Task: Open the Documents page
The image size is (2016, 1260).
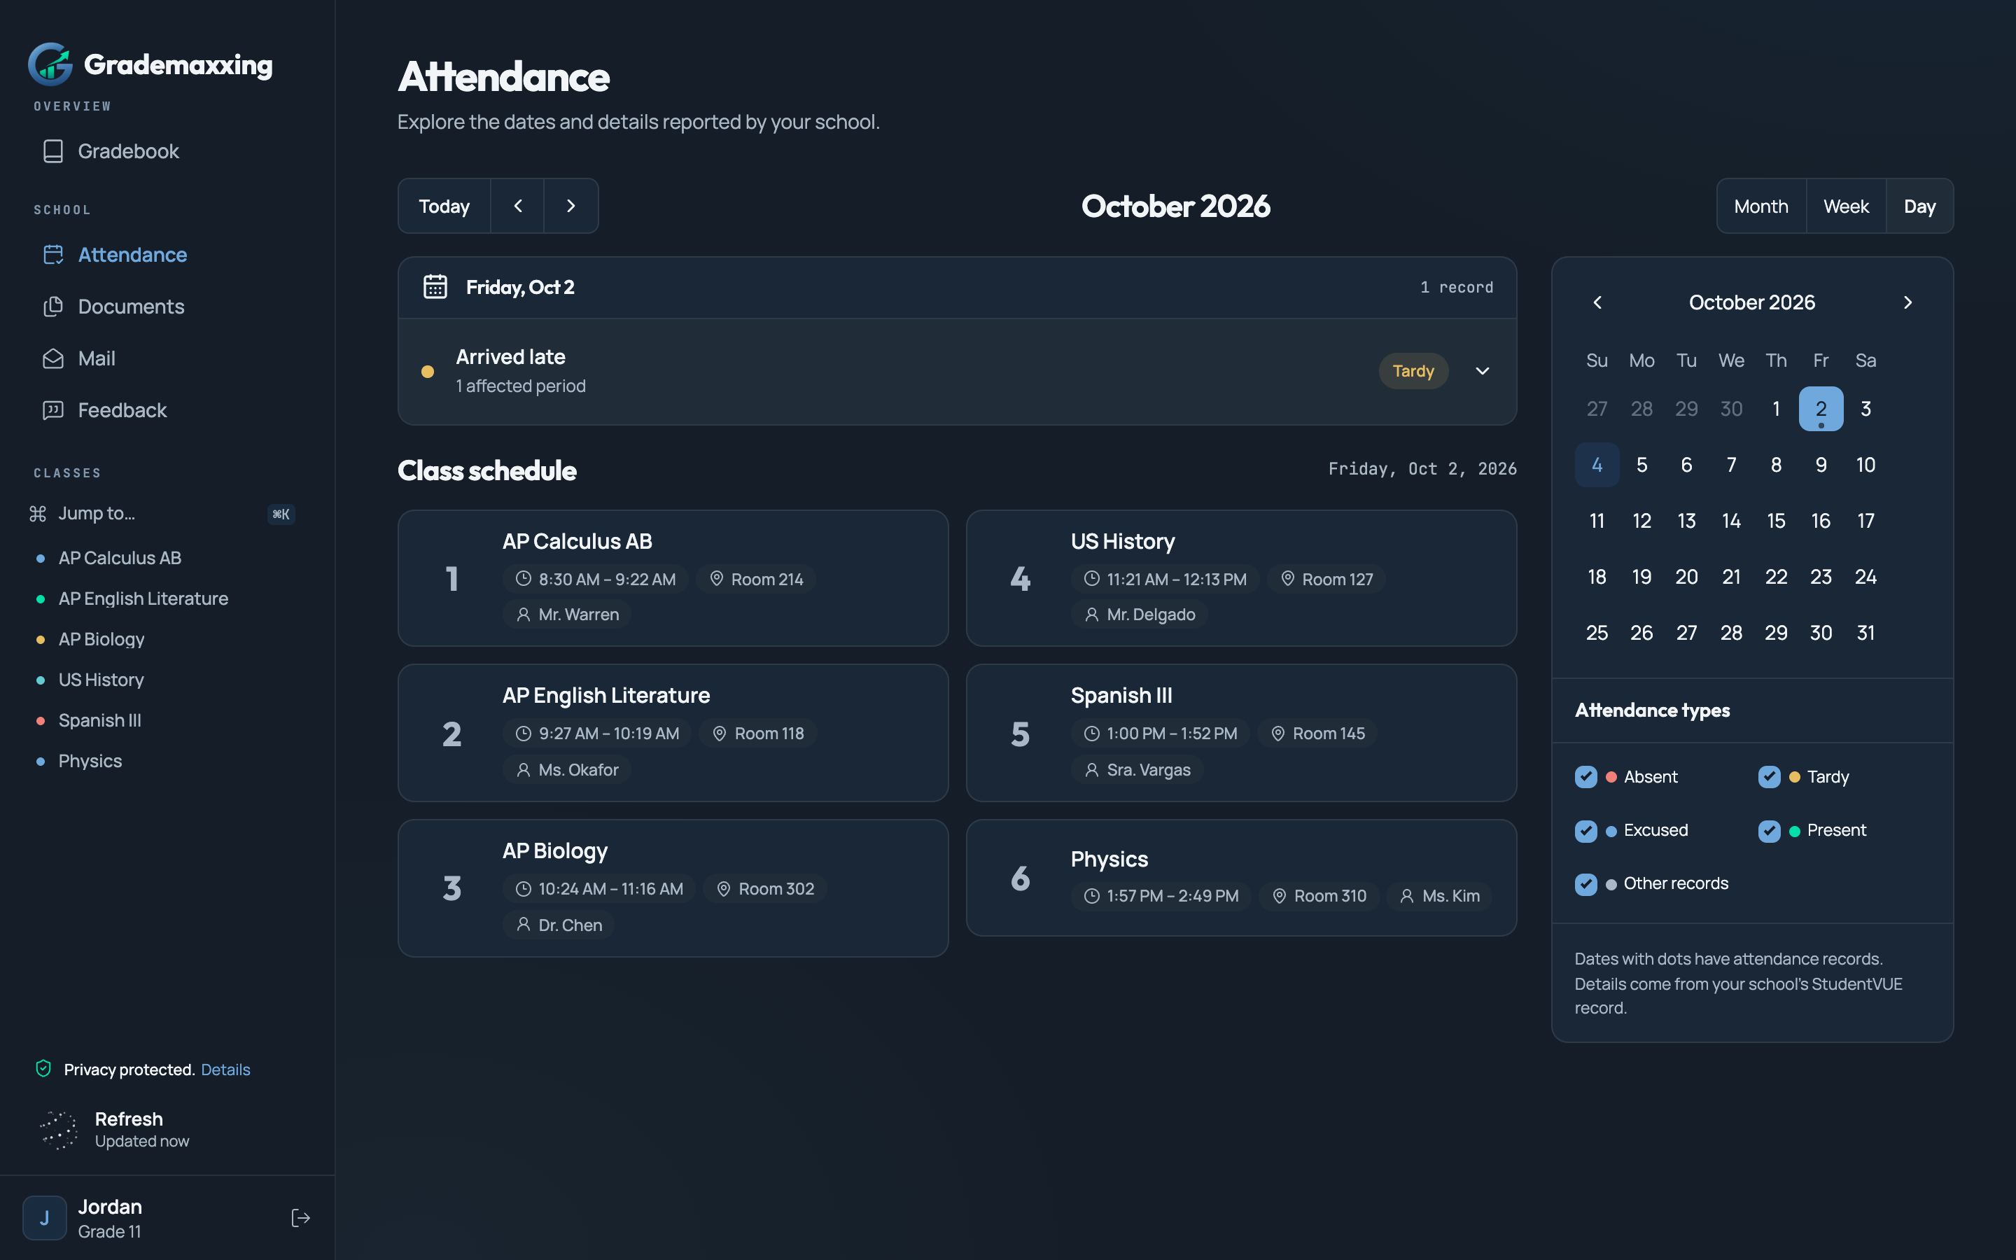Action: (x=113, y=307)
